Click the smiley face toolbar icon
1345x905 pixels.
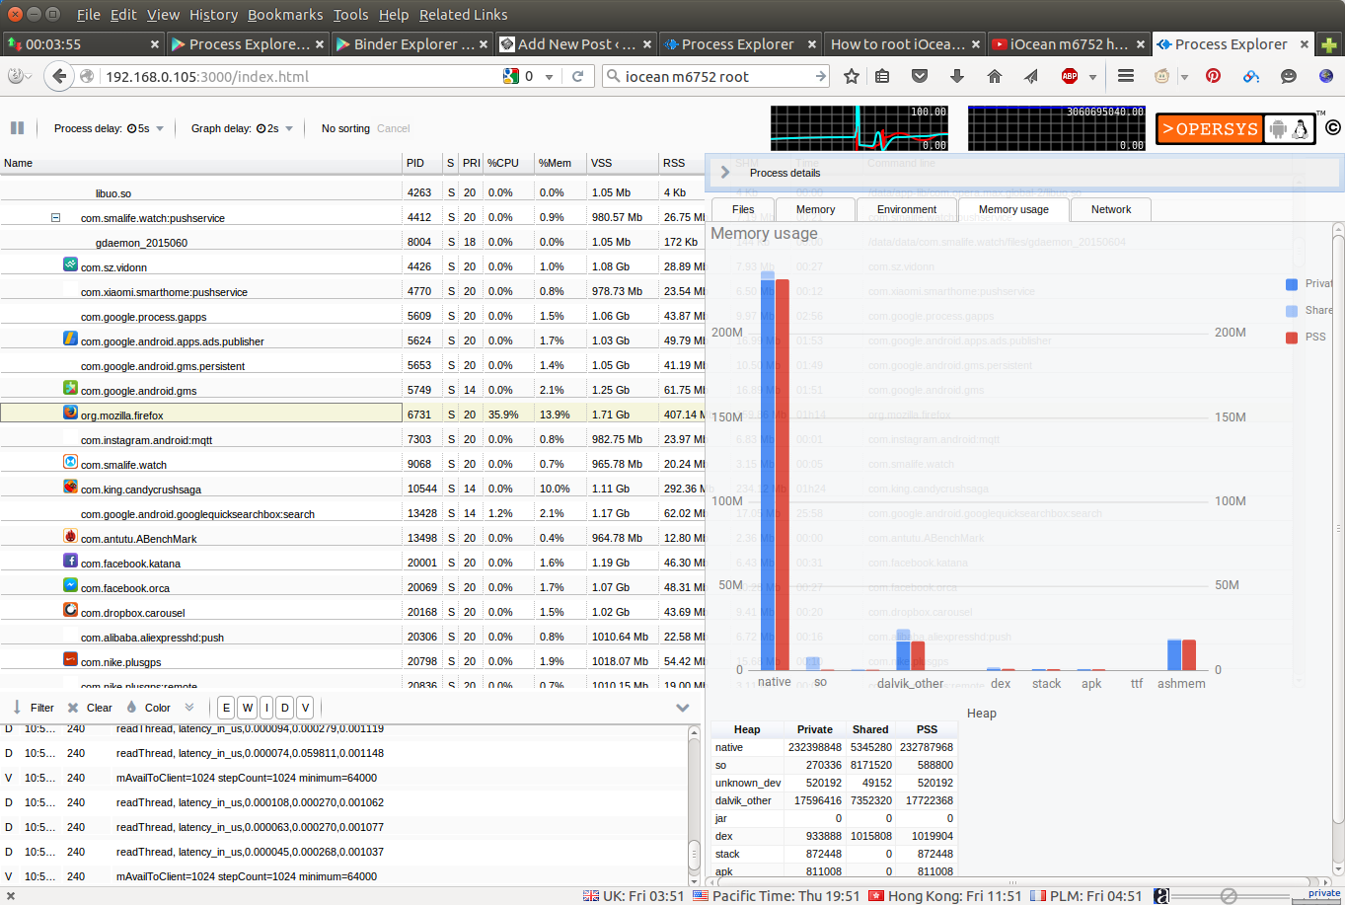point(1288,76)
